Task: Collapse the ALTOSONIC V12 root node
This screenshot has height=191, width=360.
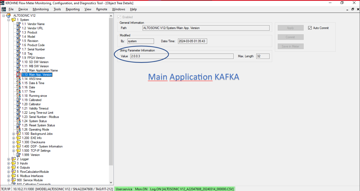Action: tap(4, 16)
